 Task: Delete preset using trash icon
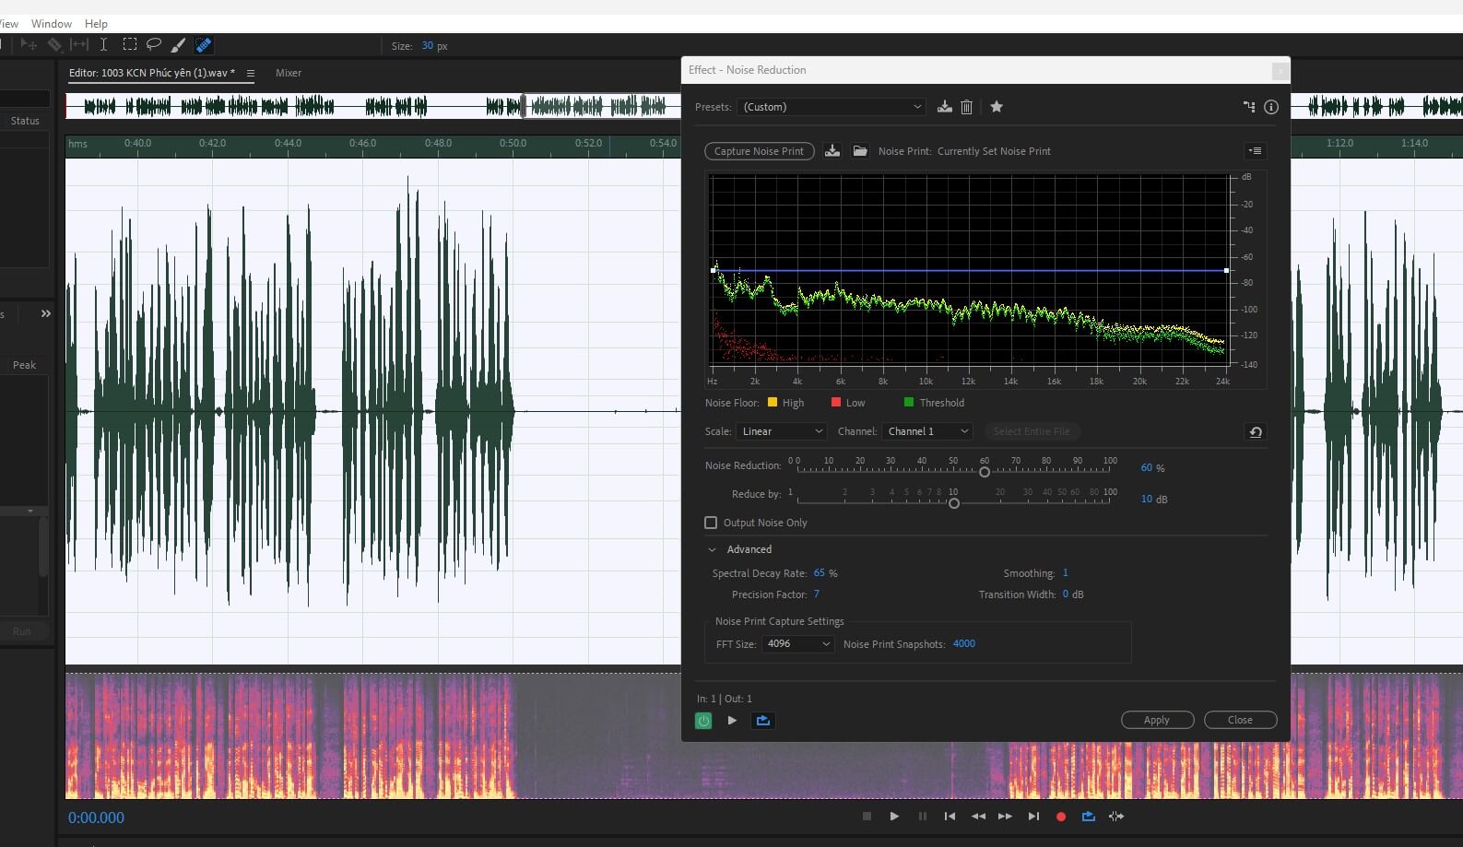coord(966,107)
